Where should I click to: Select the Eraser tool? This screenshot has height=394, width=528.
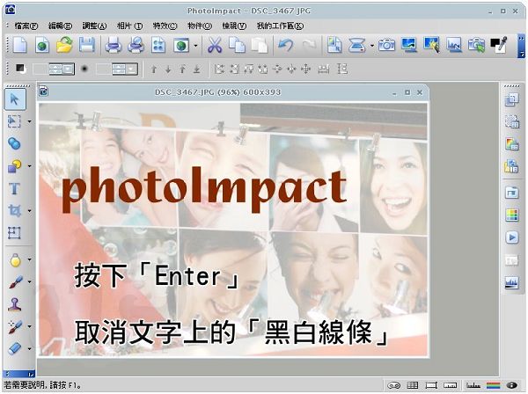pyautogui.click(x=15, y=348)
